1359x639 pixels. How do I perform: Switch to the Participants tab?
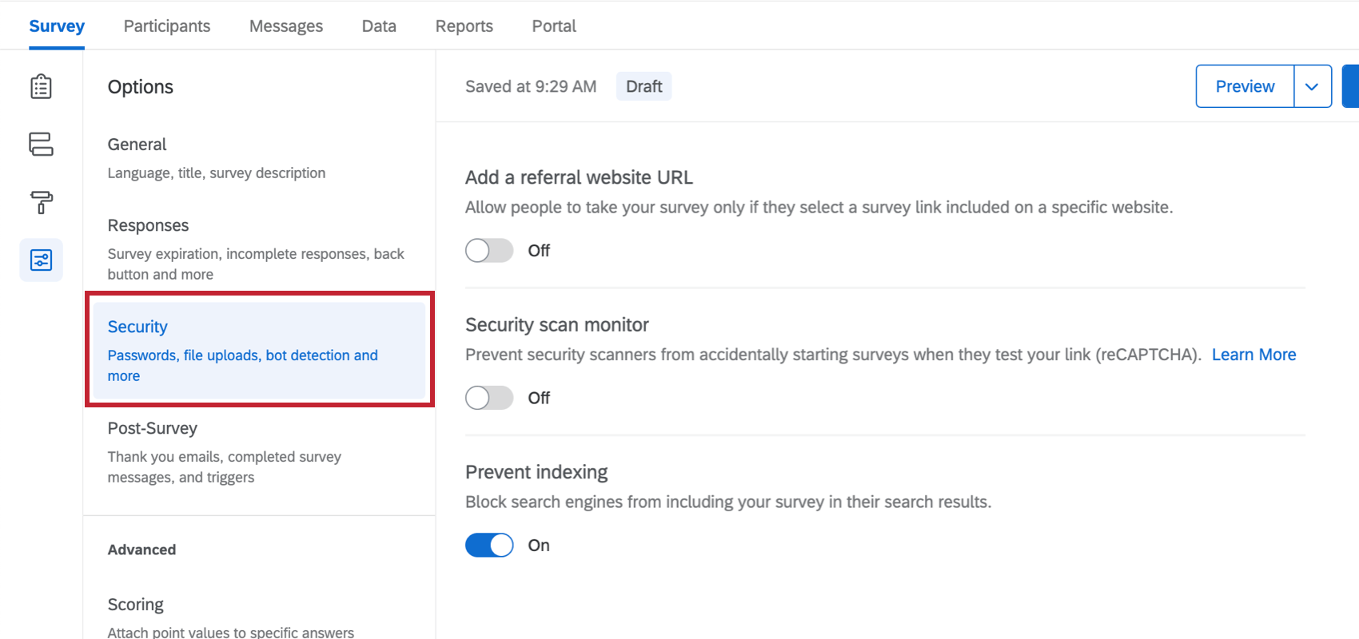167,26
